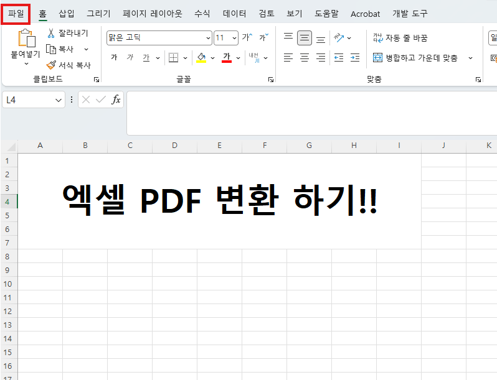Decrease font size with 가 down icon

click(x=263, y=37)
